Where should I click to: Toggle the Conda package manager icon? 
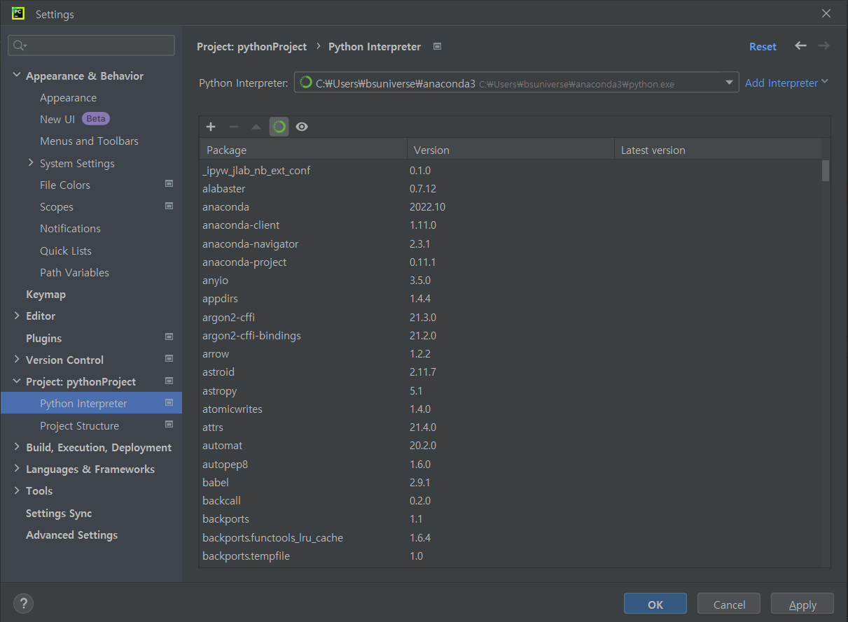click(279, 127)
